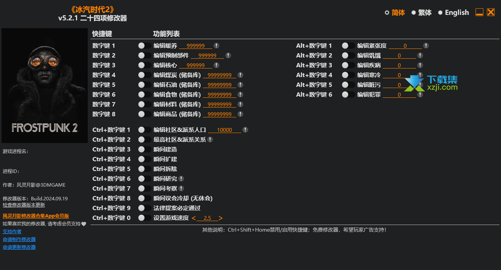Viewport: 501px width, 270px height.
Task: Enable 最高社区&派系关系 toggle
Action: [145, 140]
